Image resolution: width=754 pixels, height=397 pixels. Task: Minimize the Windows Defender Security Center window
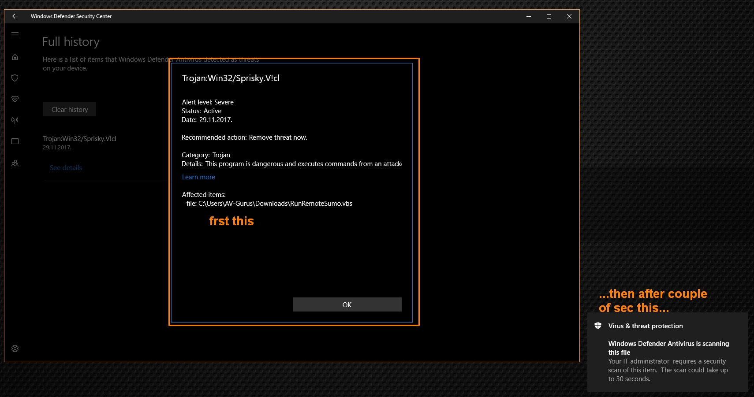pos(529,16)
